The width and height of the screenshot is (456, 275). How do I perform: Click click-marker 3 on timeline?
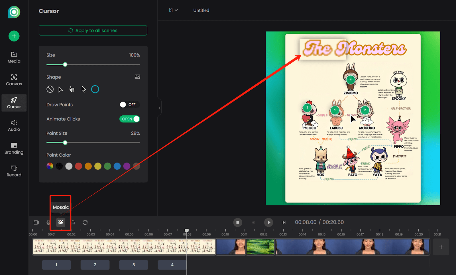[134, 265]
